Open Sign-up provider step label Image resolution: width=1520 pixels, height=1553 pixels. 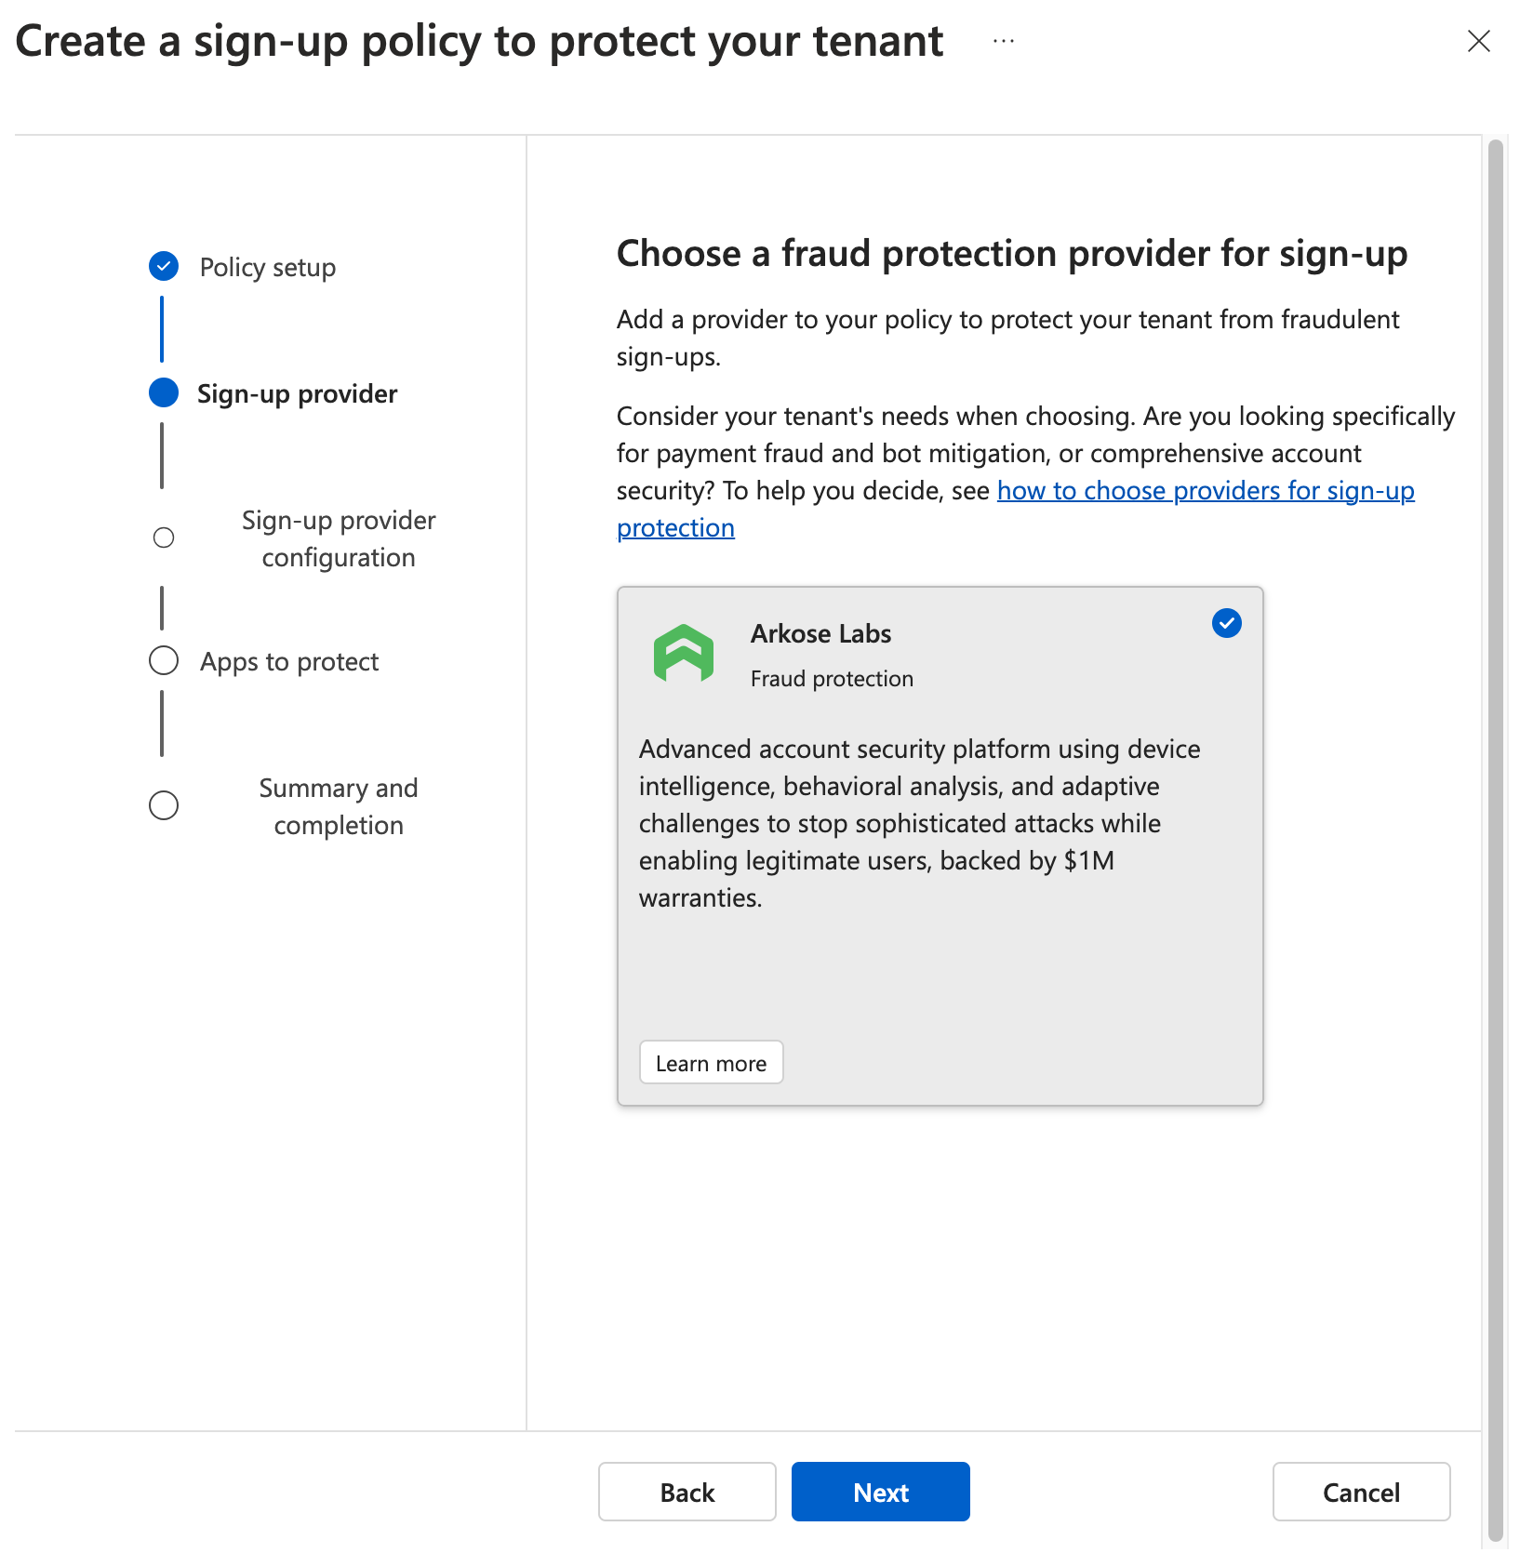297,394
